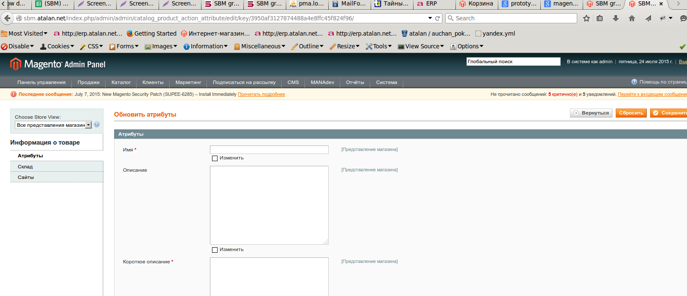Viewport: 687px width, 296px height.
Task: Open CMS menu
Action: point(293,82)
